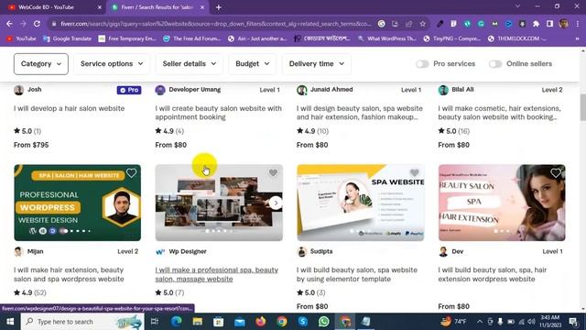This screenshot has height=330, width=586.
Task: Expand Category filter dropdown
Action: pyautogui.click(x=41, y=64)
